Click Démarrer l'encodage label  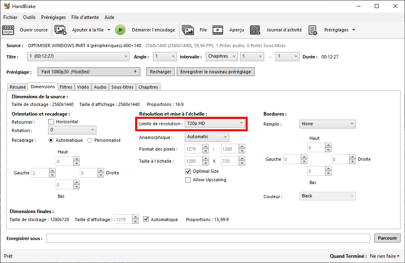click(x=153, y=30)
